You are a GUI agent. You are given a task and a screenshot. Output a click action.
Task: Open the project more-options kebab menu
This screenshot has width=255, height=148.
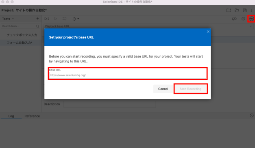[x=251, y=11]
